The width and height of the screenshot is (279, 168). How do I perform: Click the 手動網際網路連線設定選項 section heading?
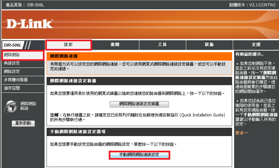78,132
